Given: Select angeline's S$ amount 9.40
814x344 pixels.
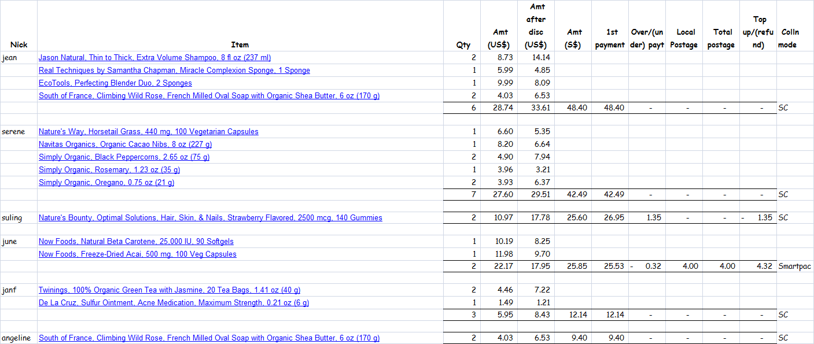Looking at the screenshot, I should (x=573, y=338).
